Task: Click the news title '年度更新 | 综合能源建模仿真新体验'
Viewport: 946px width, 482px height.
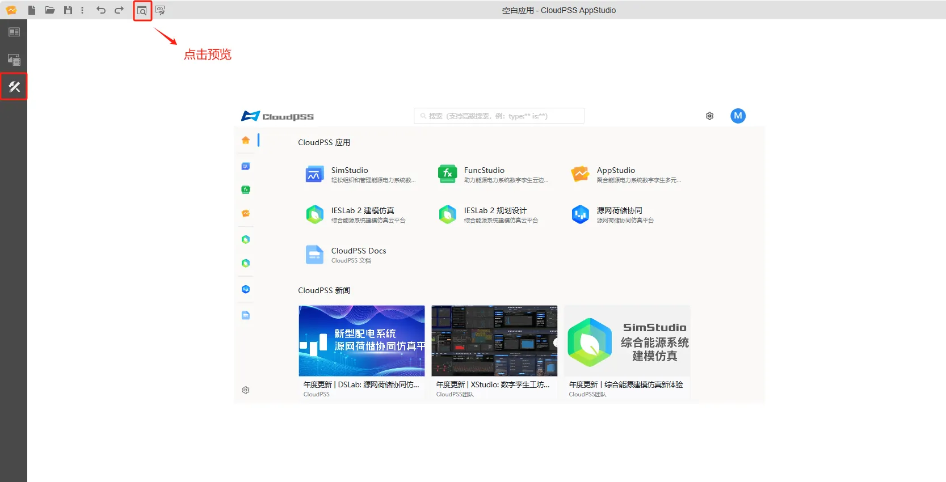Action: (626, 384)
